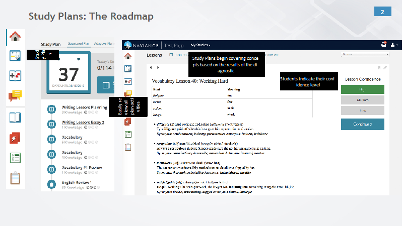Click the Continue button

tap(362, 124)
